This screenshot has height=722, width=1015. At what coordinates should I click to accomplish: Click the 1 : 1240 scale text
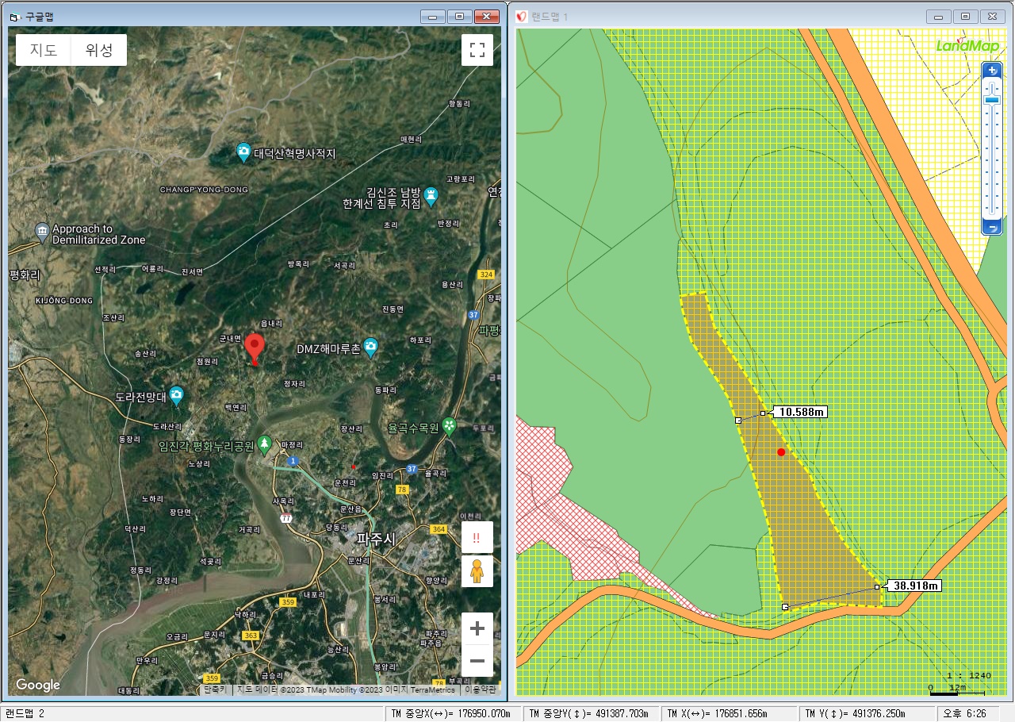point(969,675)
